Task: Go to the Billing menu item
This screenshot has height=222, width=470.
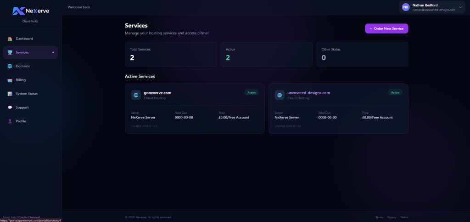Action: [21, 80]
